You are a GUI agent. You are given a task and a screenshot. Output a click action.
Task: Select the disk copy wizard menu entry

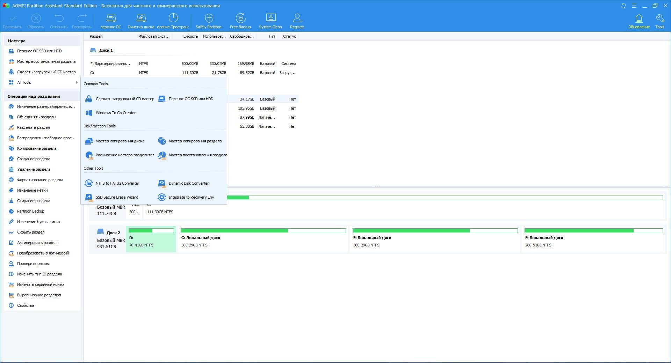120,141
